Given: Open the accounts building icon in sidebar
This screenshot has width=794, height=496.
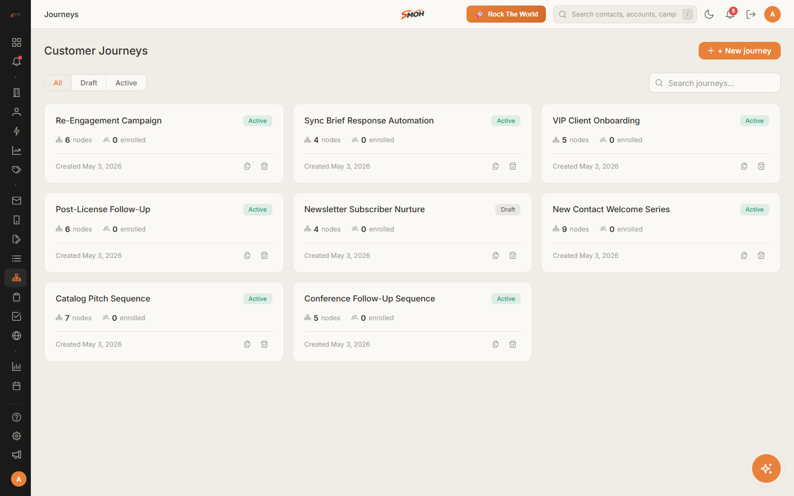Looking at the screenshot, I should coord(17,93).
